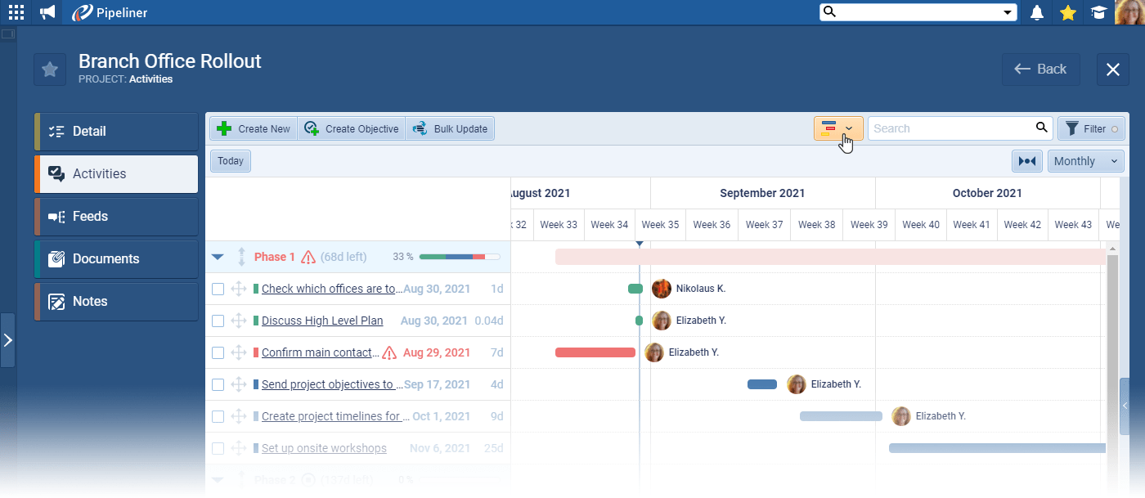Image resolution: width=1145 pixels, height=498 pixels.
Task: Open the Monthly time scale dropdown
Action: point(1085,160)
